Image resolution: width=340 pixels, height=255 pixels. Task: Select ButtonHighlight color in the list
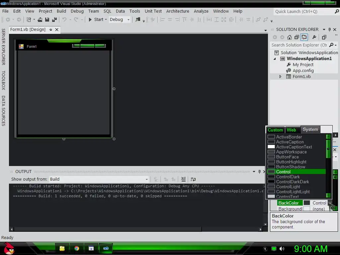click(296, 162)
